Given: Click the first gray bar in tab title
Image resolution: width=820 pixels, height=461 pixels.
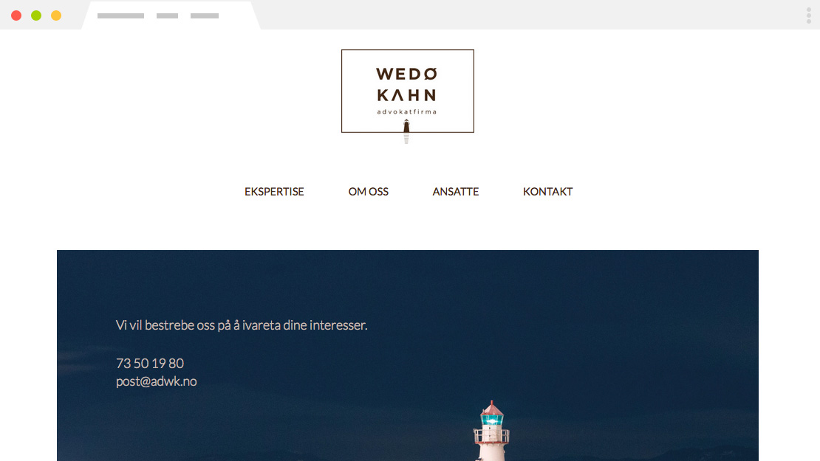Looking at the screenshot, I should [121, 15].
